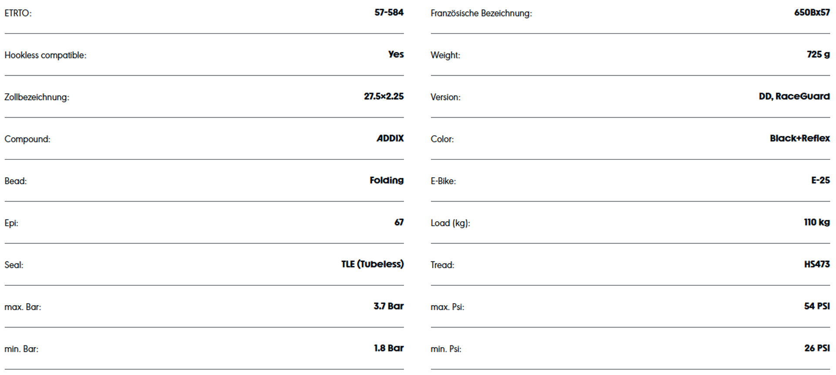Click the 3.7 Bar maximum pressure value
836x375 pixels.
pyautogui.click(x=388, y=306)
